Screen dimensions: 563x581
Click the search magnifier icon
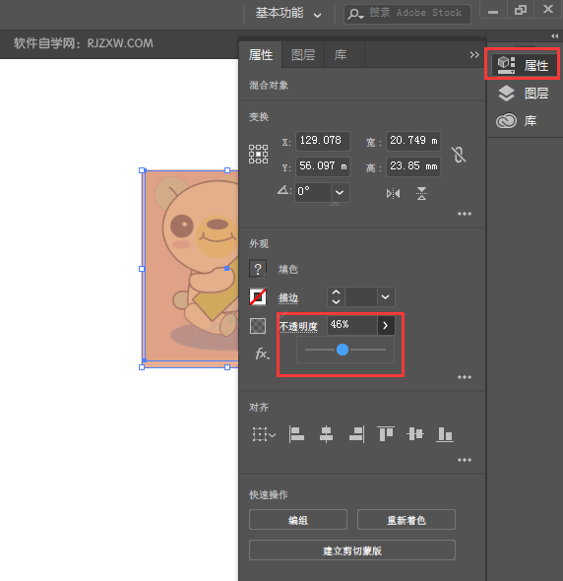(355, 15)
